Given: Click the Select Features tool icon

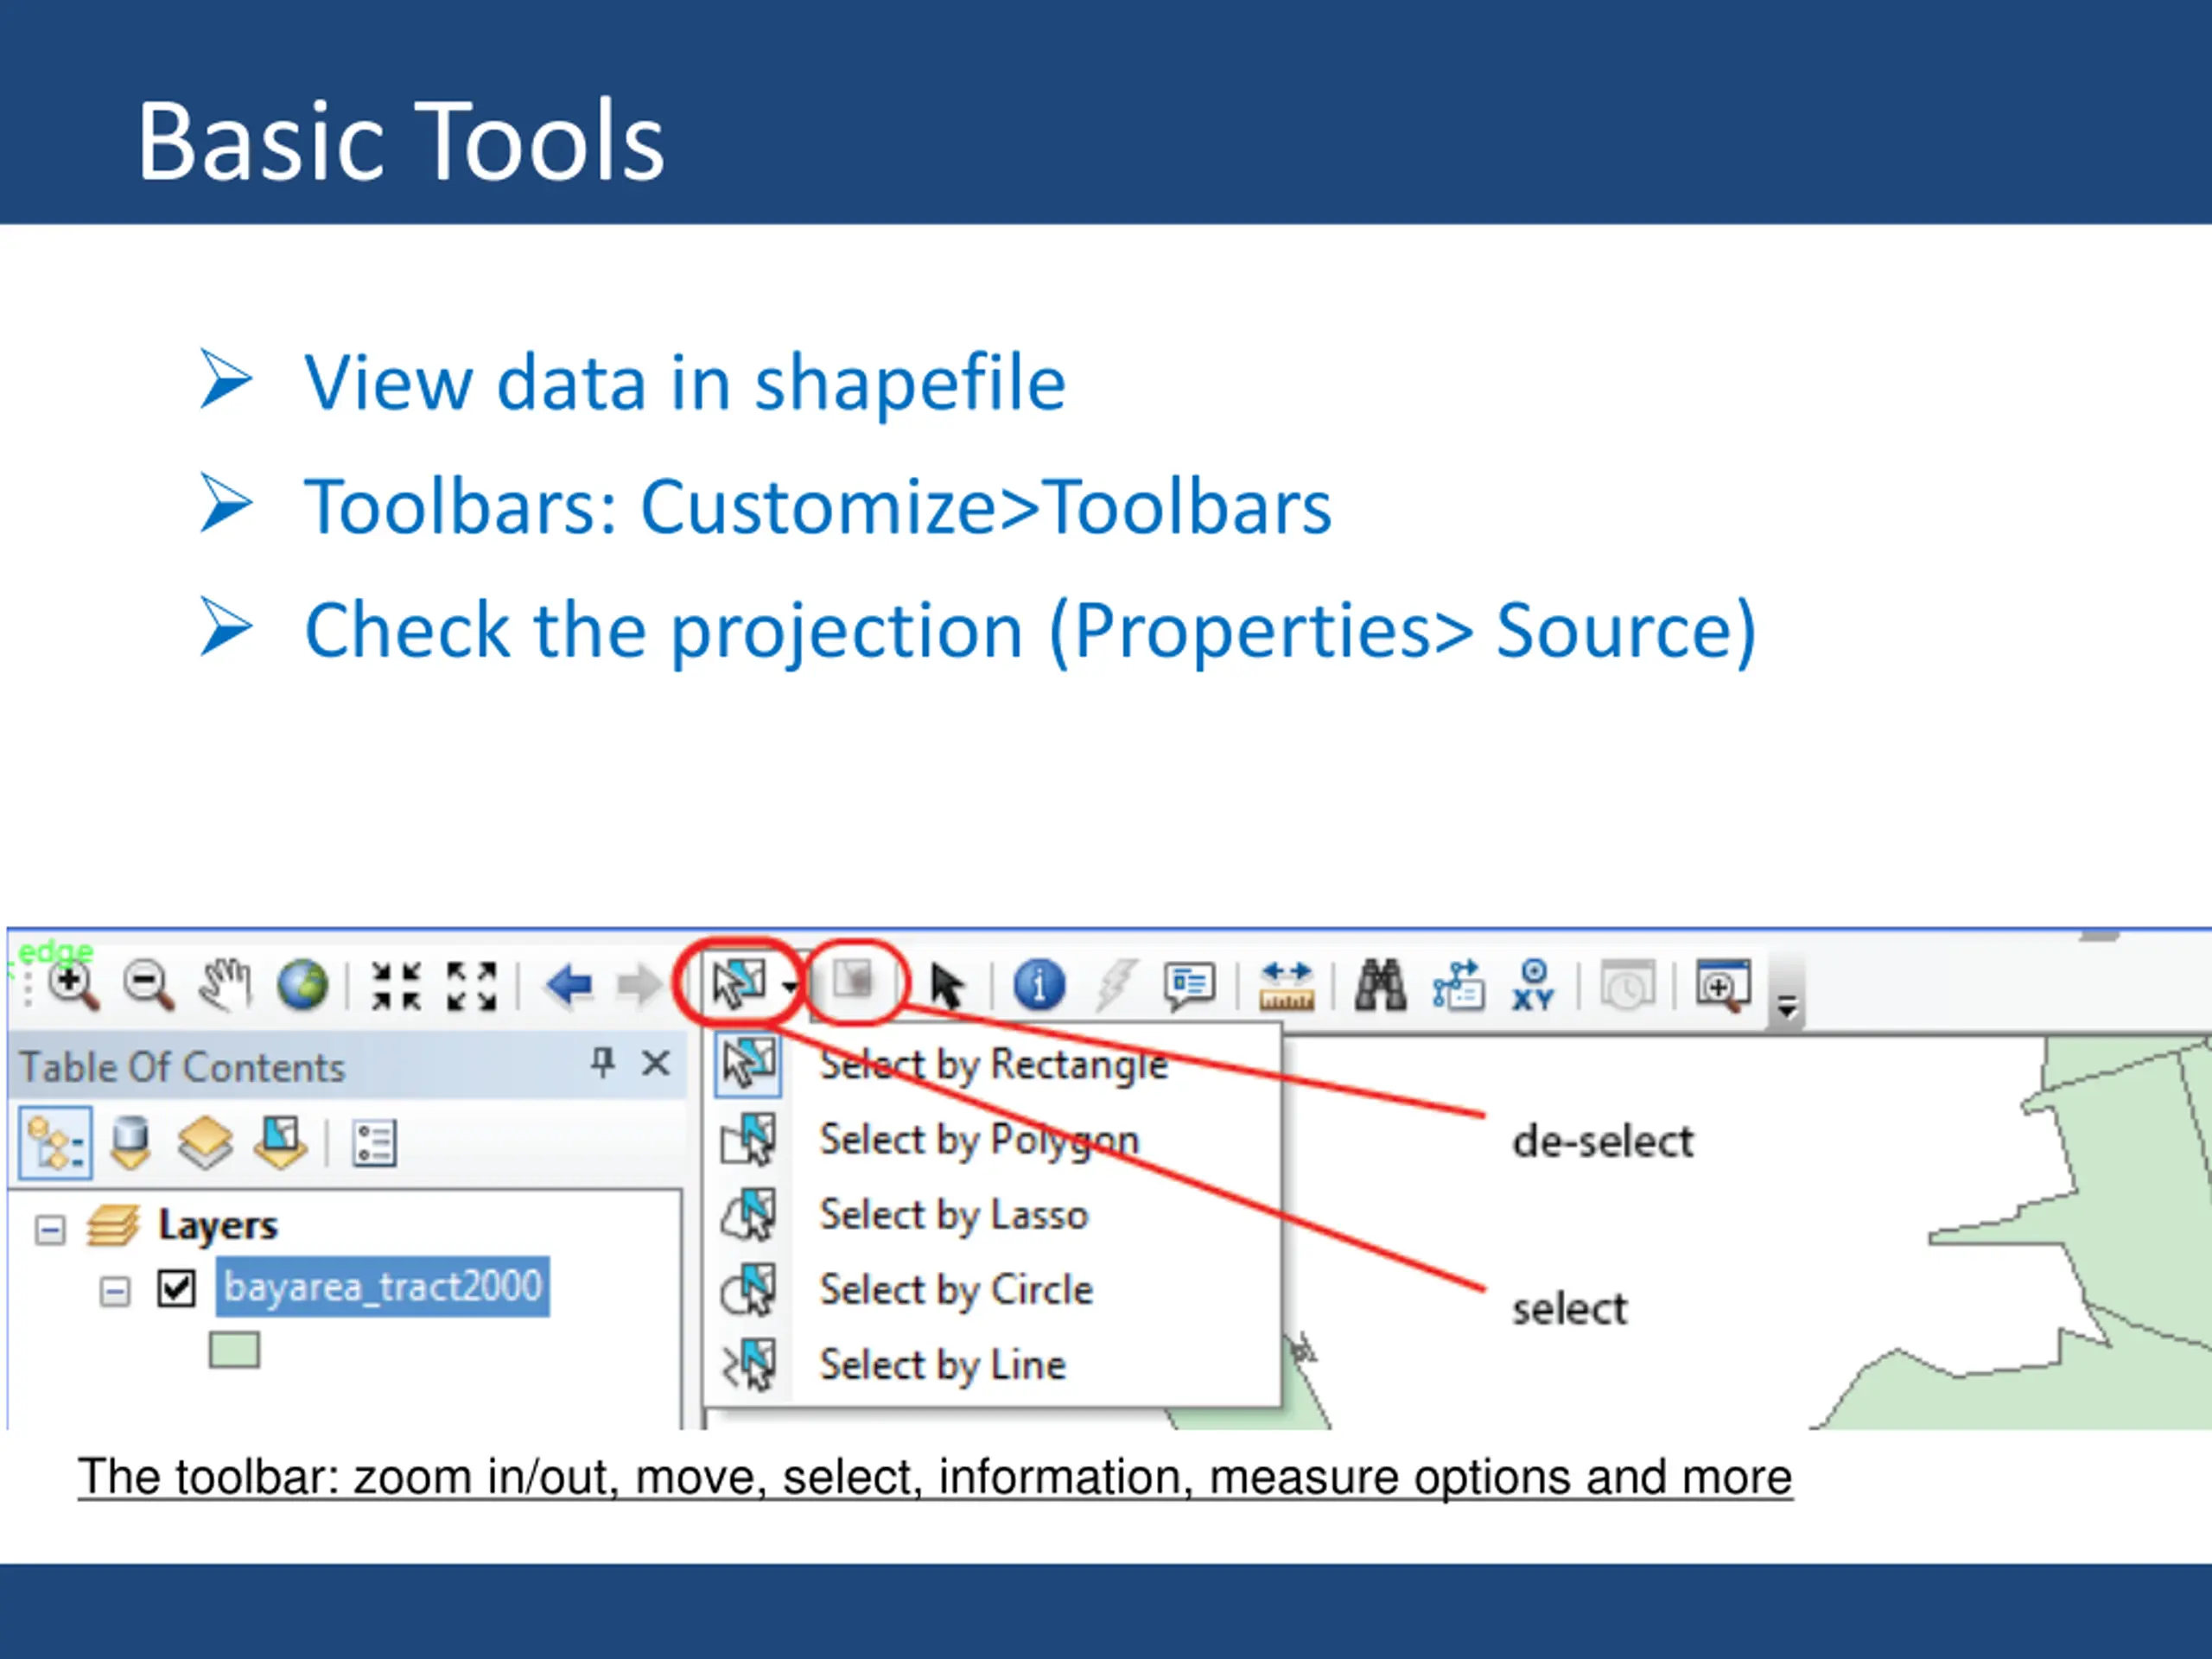Looking at the screenshot, I should [x=740, y=984].
